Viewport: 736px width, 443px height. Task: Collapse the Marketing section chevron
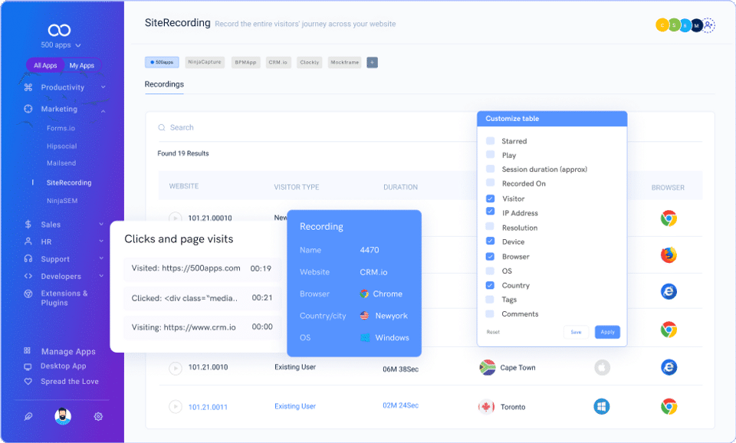103,111
